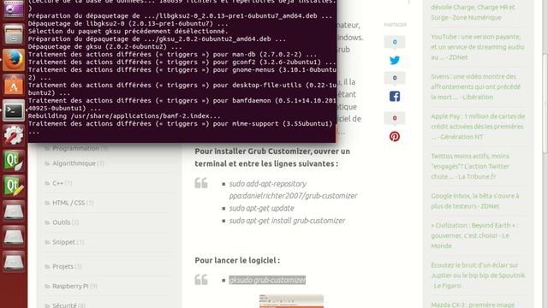This screenshot has width=548, height=308.
Task: Share the article on Twitter
Action: pos(395,60)
